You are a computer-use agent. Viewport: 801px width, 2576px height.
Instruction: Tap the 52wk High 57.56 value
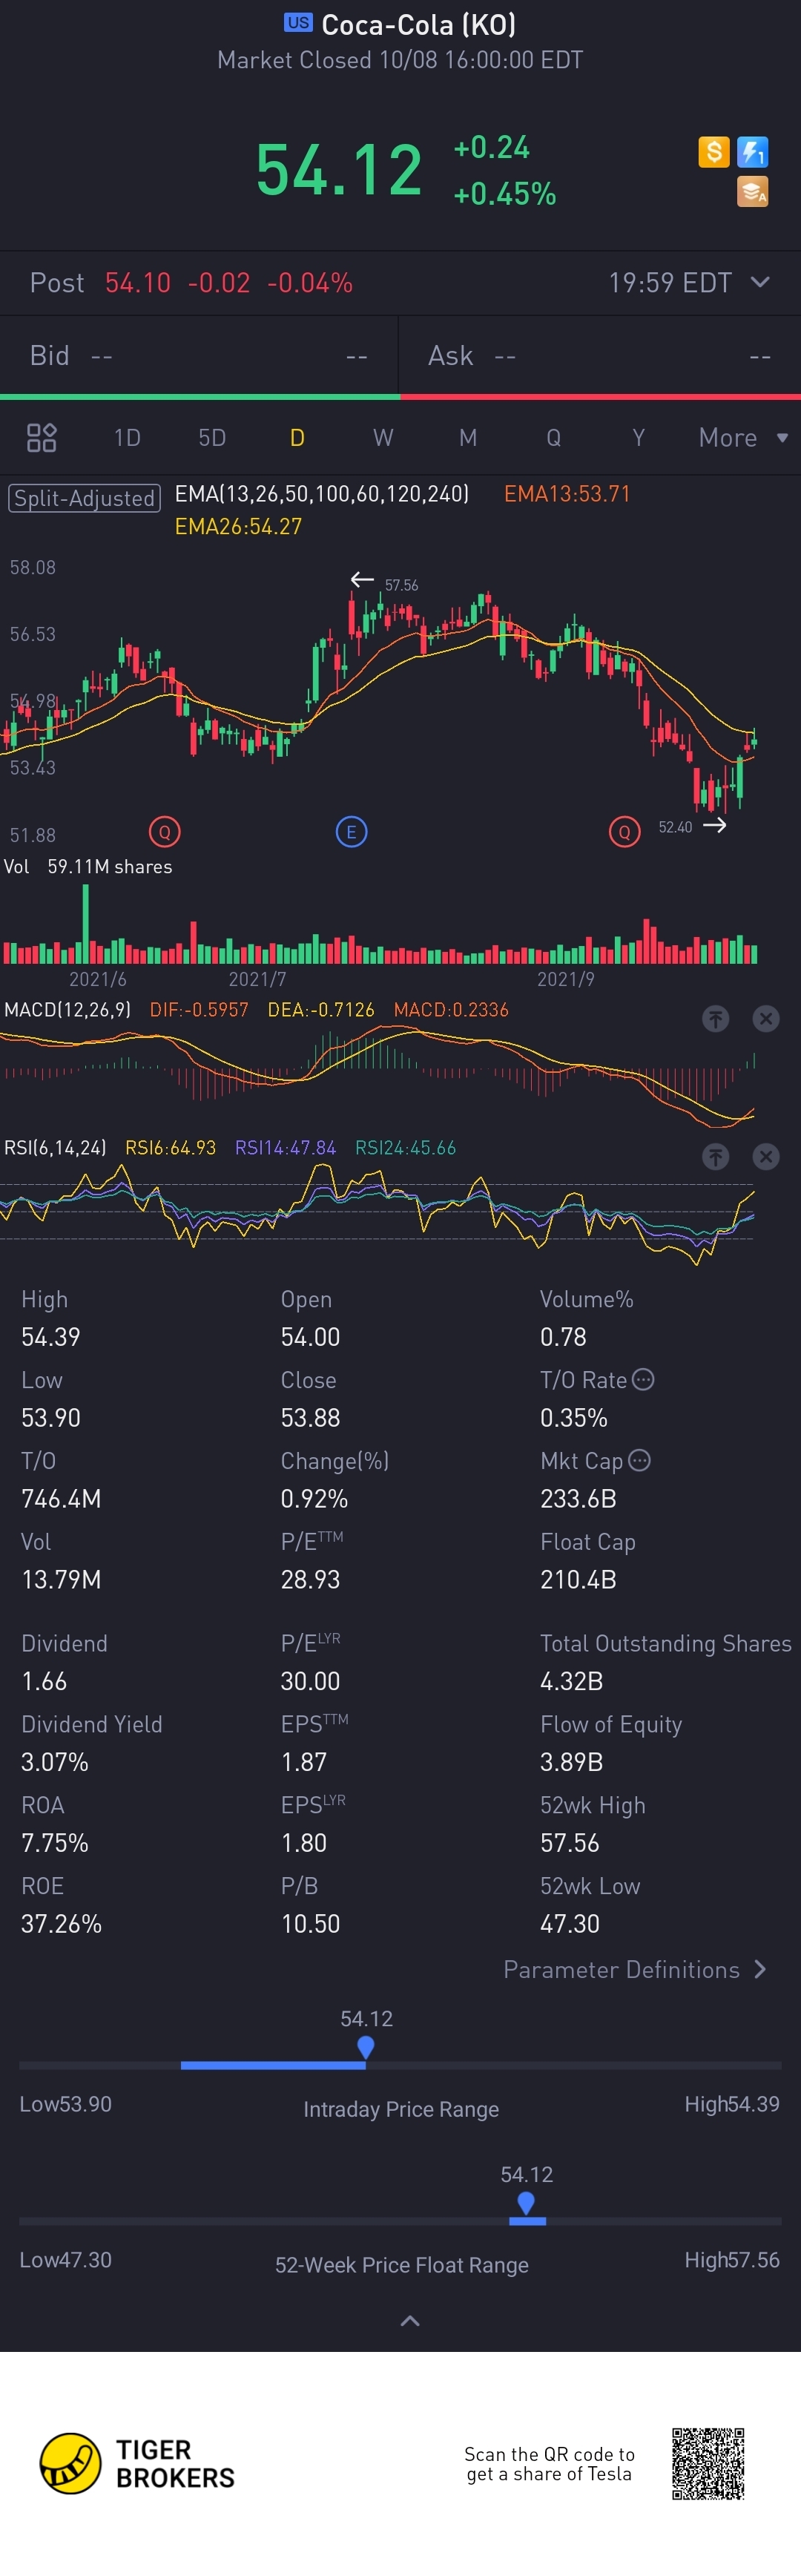570,1842
